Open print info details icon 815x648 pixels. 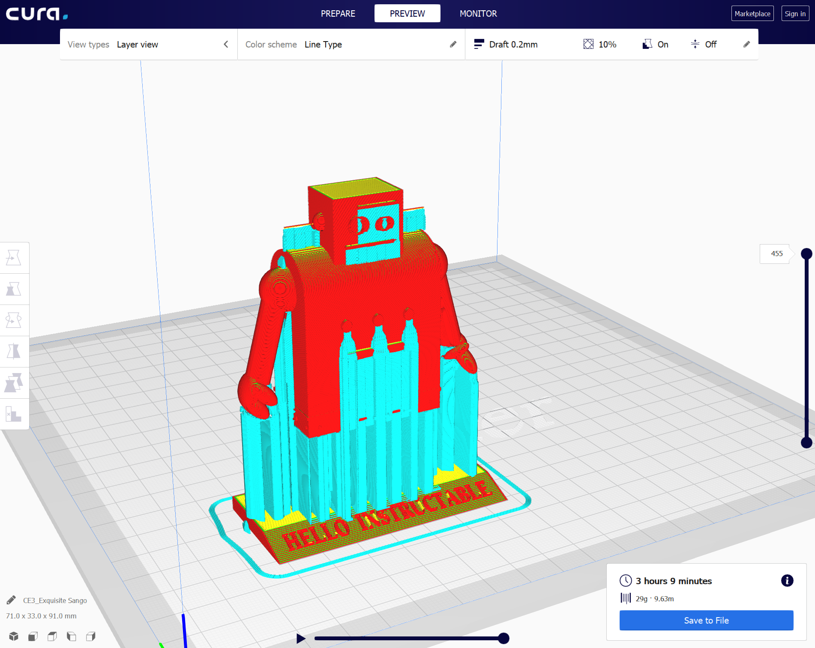(787, 581)
